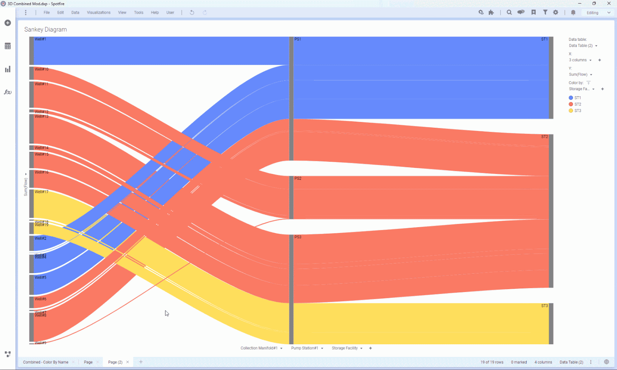Select the visualization types icon in left sidebar
Viewport: 617px width, 370px height.
coord(7,69)
